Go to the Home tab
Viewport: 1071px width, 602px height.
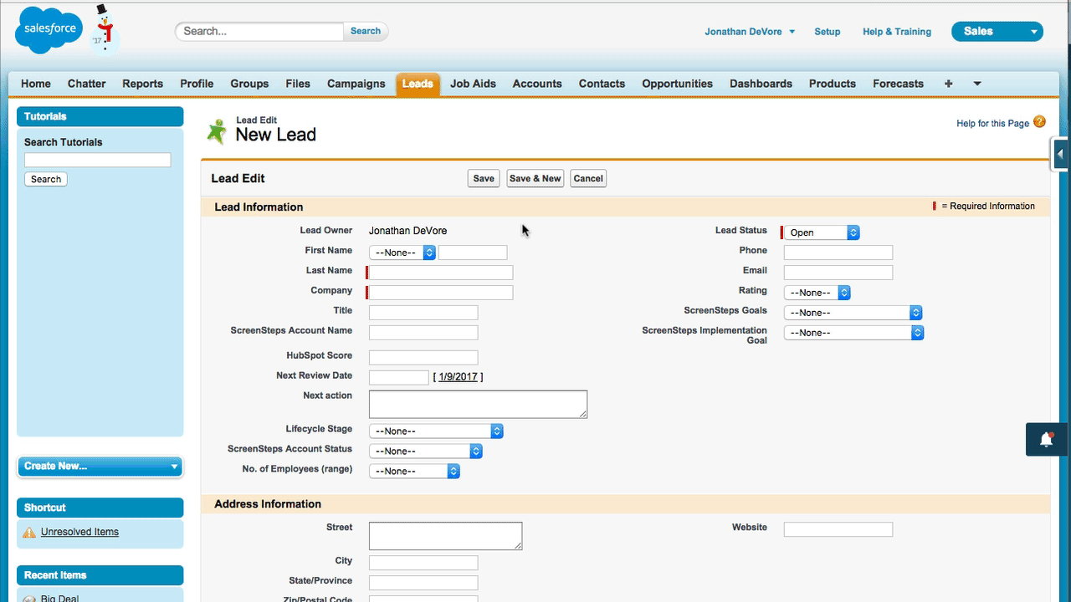(x=36, y=84)
